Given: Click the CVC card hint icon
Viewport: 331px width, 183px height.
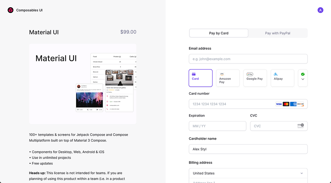Looking at the screenshot, I should 301,126.
